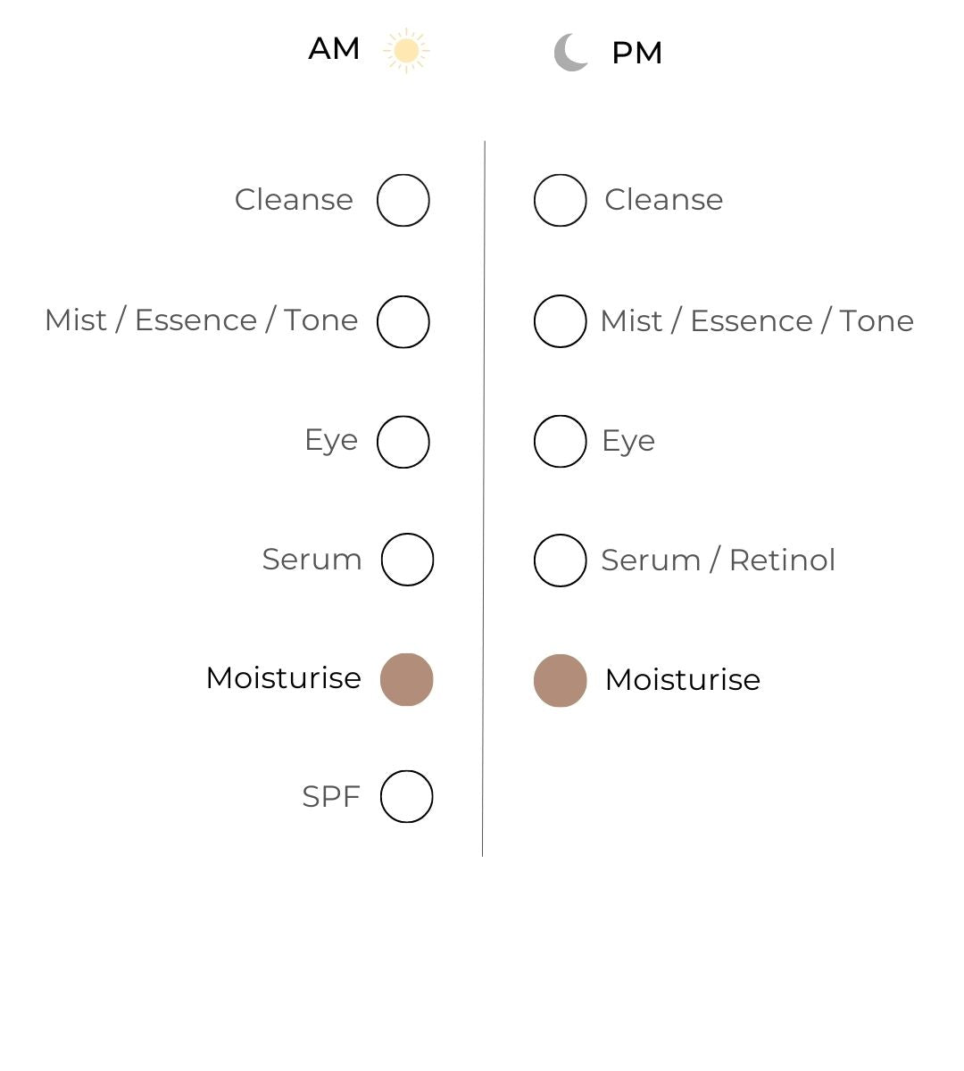Select the Serum / Retinol circle
The height and width of the screenshot is (1071, 964).
561,560
